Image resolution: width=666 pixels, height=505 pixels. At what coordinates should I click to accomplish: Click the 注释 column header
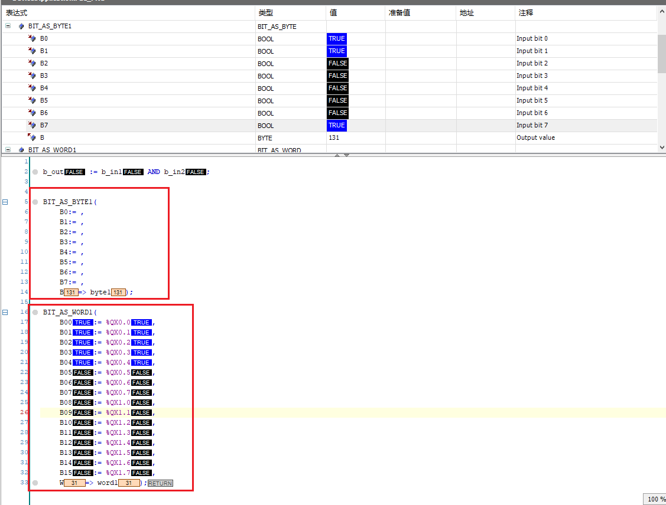(525, 13)
